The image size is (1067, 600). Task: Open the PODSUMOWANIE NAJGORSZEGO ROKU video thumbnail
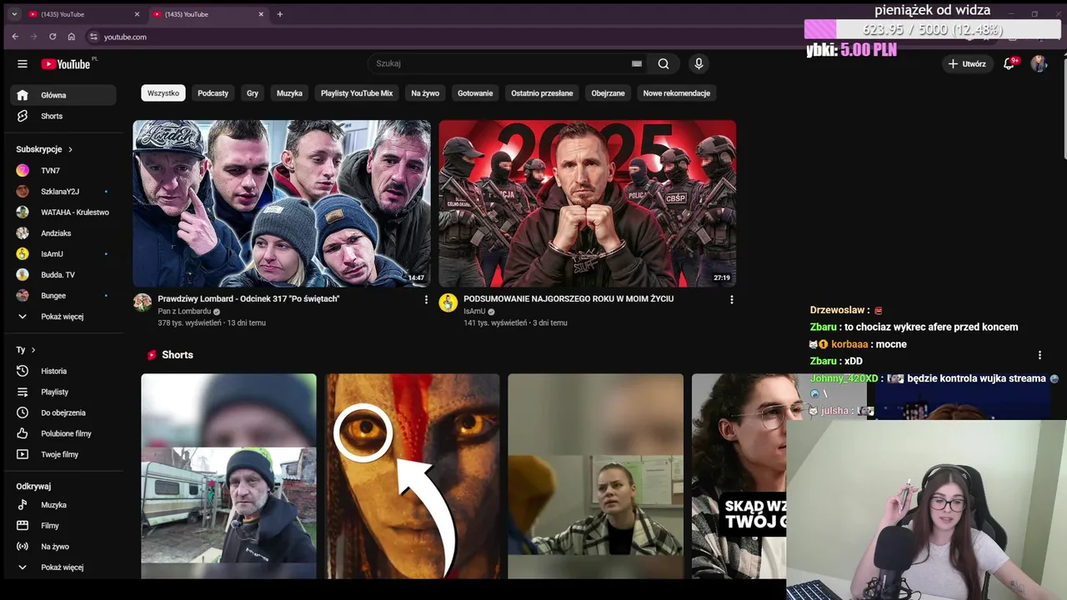[588, 203]
